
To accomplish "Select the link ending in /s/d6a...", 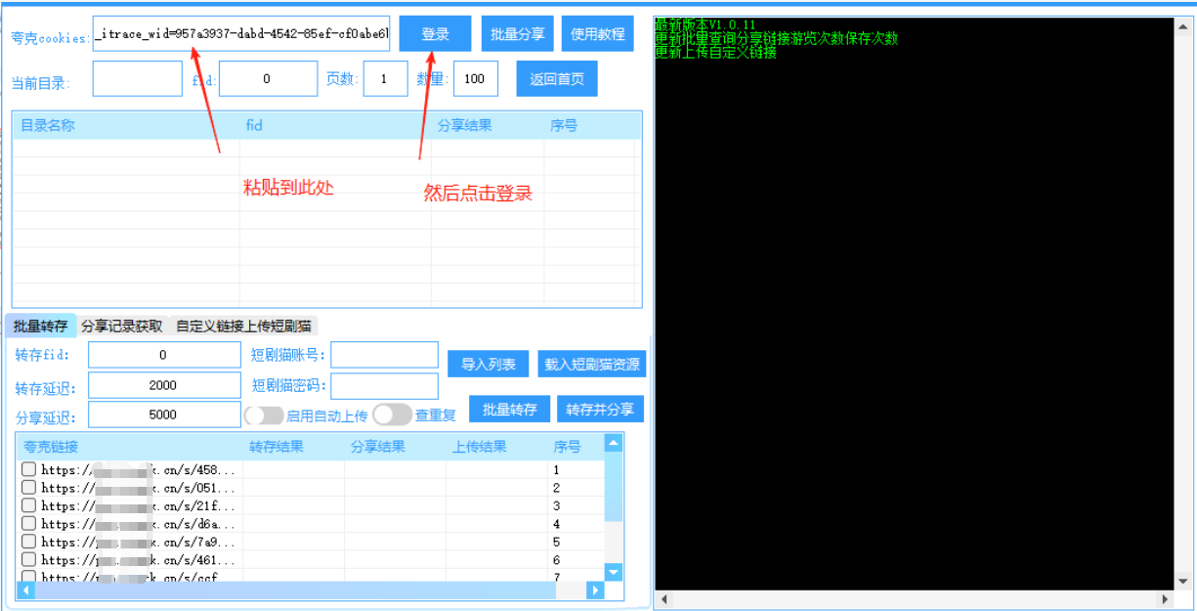I will point(138,524).
